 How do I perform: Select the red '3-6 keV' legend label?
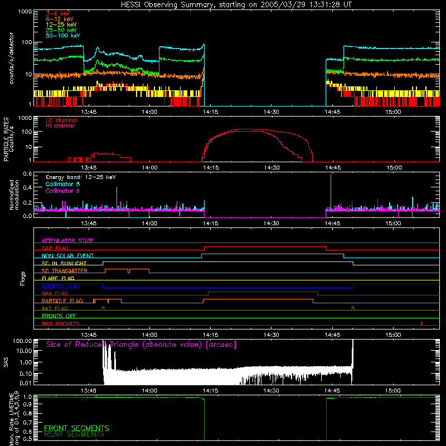click(x=57, y=13)
